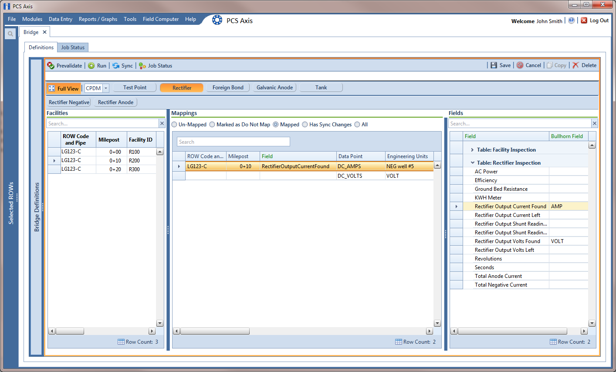
Task: Click Rectifier Negative button
Action: (69, 102)
